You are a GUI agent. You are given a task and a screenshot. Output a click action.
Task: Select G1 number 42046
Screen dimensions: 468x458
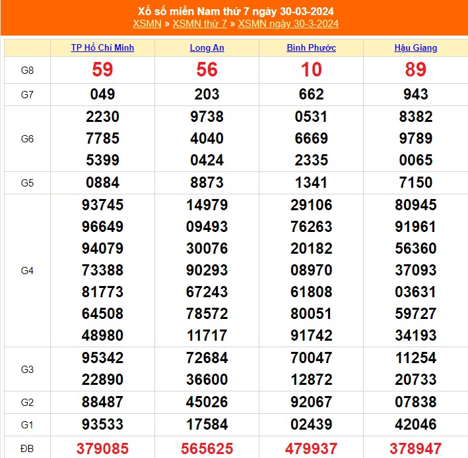[416, 424]
